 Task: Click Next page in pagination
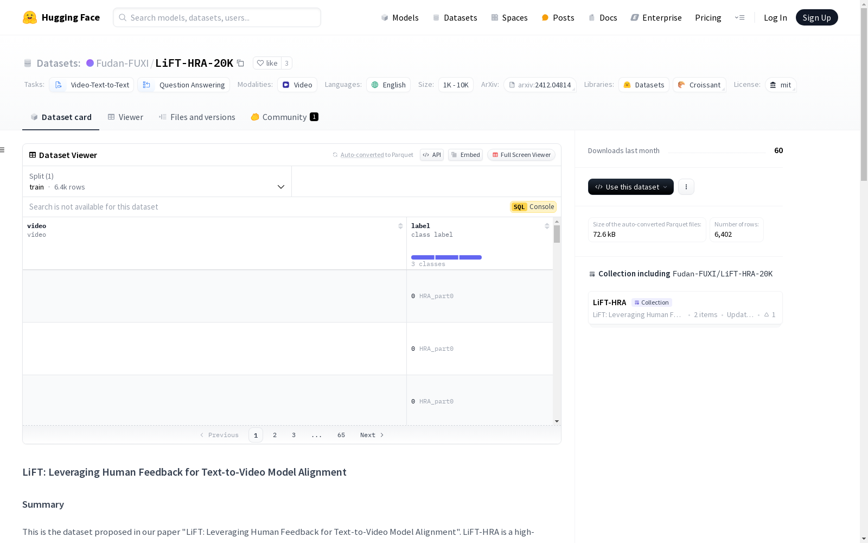point(372,435)
